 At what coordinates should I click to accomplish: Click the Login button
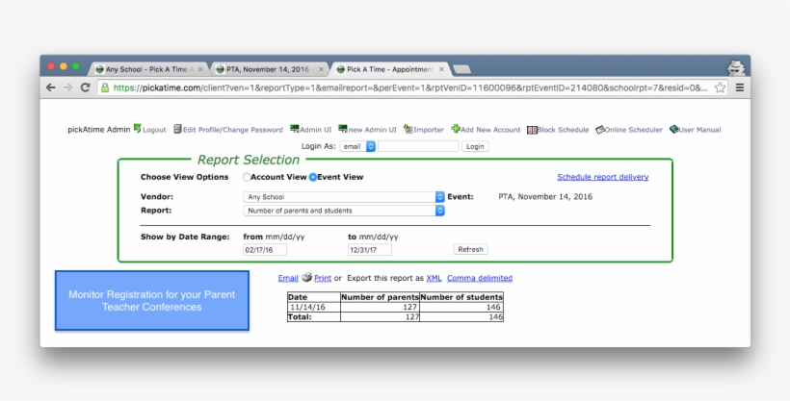click(x=475, y=146)
